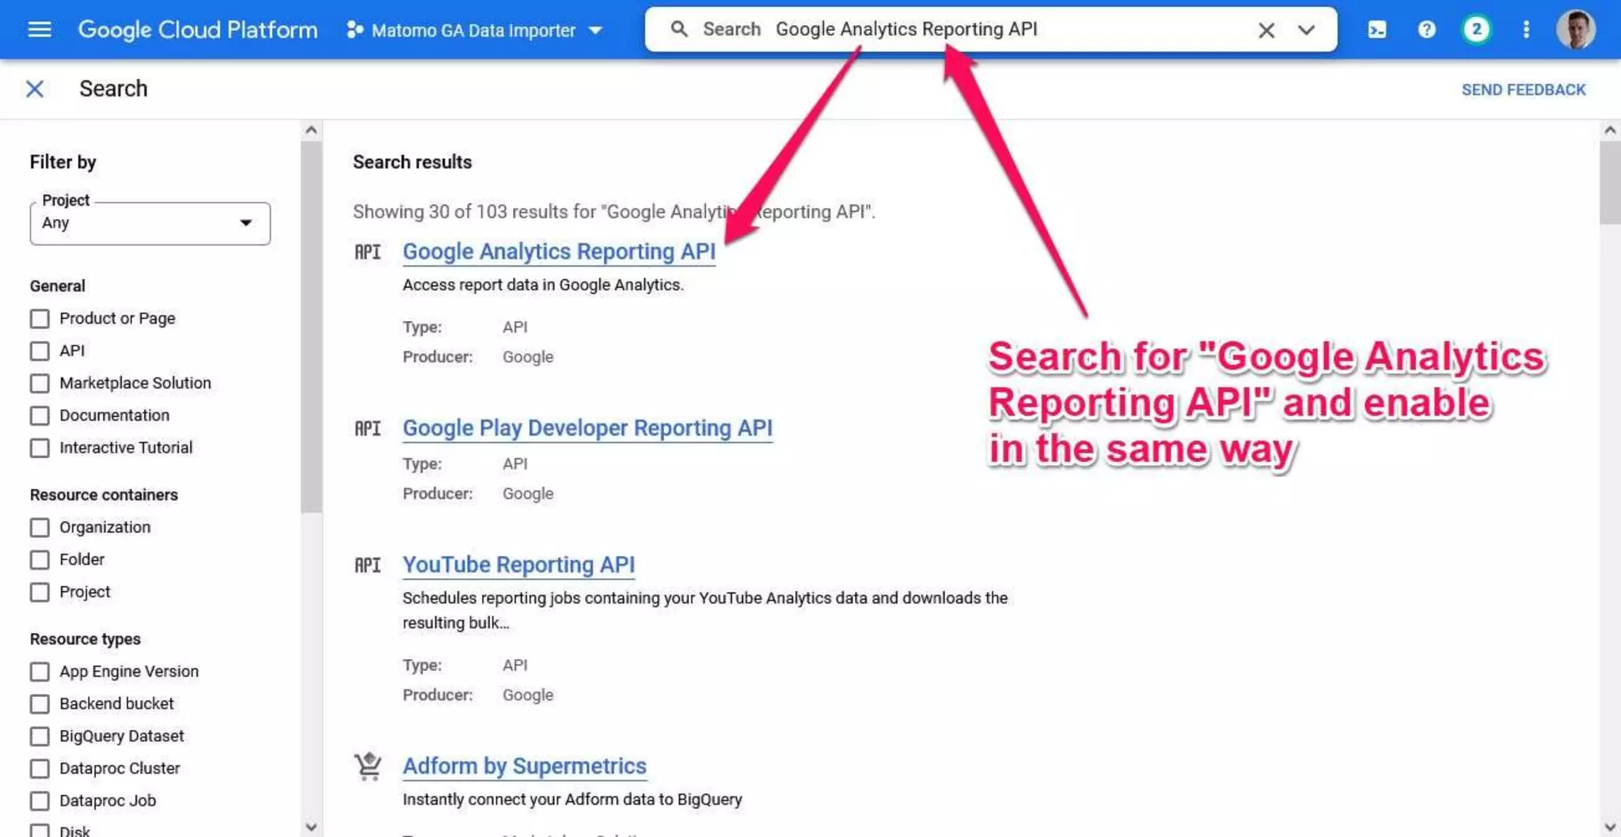Click results scrollbar down arrow
Screen dimensions: 1621x837
[x=1610, y=828]
